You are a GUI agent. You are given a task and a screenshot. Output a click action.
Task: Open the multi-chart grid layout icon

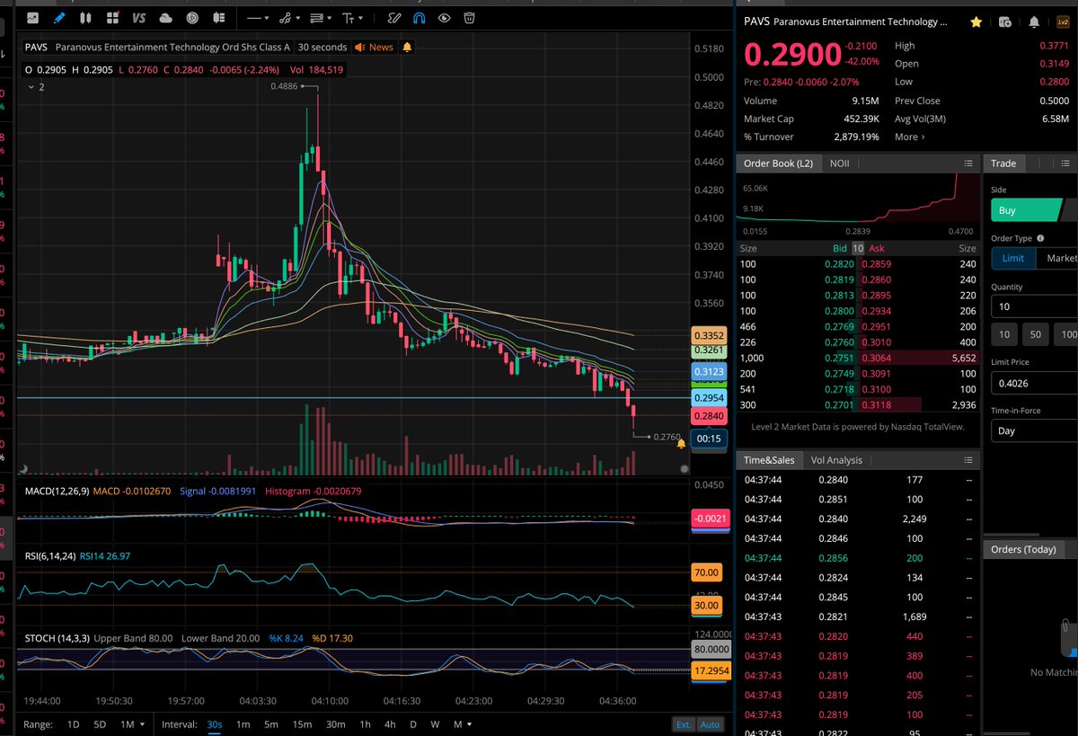click(112, 17)
